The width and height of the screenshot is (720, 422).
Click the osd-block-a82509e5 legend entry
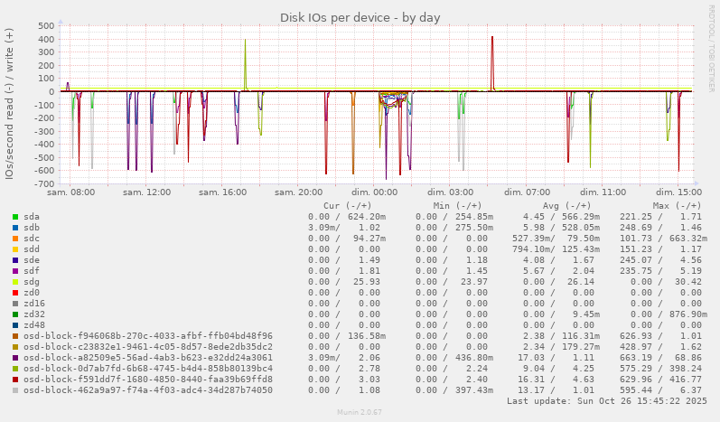pyautogui.click(x=147, y=358)
